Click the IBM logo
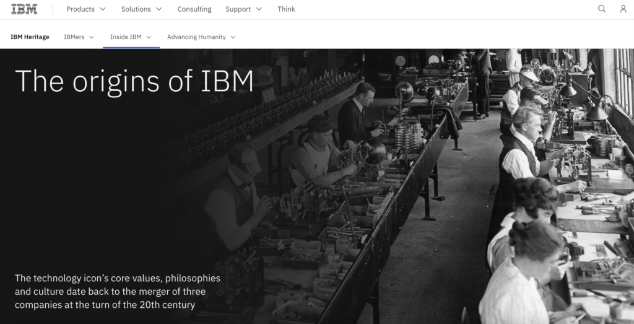This screenshot has height=324, width=634. 24,9
